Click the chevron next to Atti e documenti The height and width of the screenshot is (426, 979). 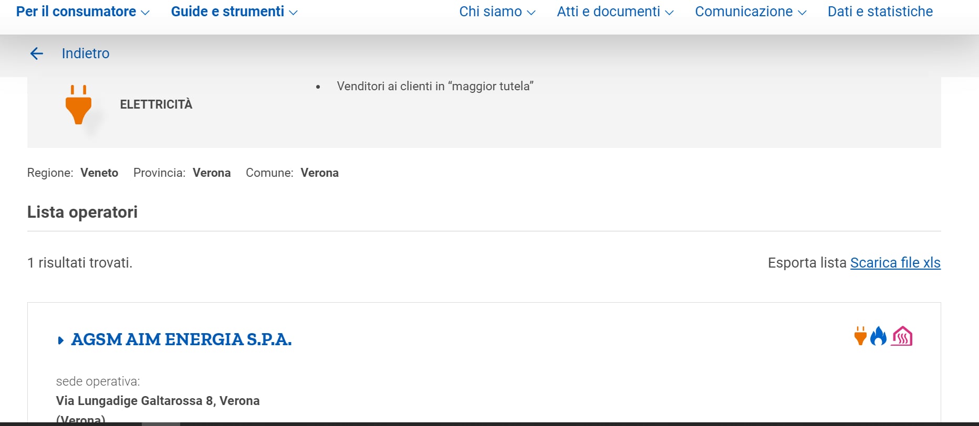pyautogui.click(x=669, y=13)
